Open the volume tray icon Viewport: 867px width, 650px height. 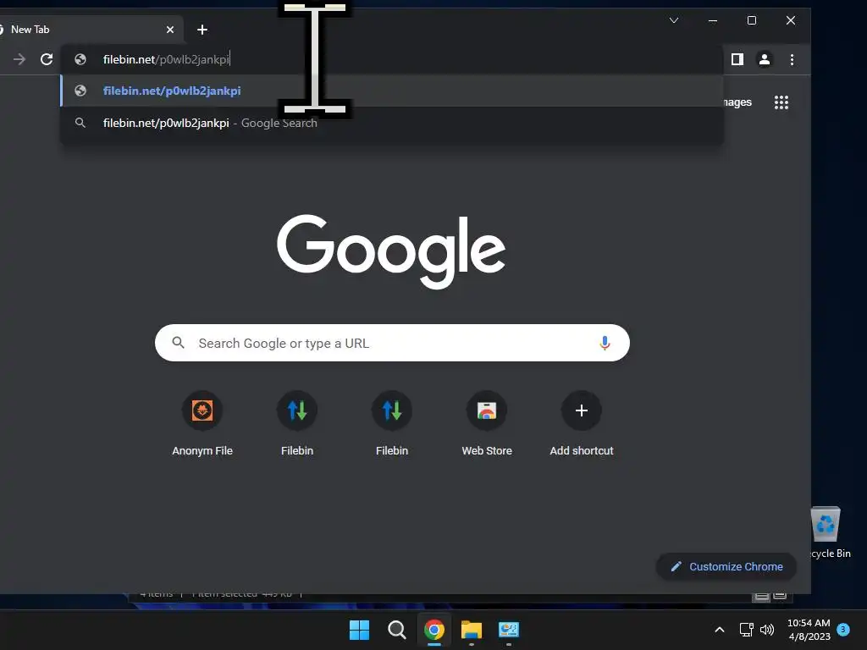(767, 630)
